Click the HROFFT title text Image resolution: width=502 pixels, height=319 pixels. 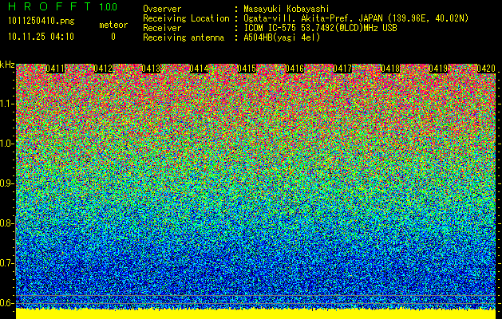[x=49, y=6]
